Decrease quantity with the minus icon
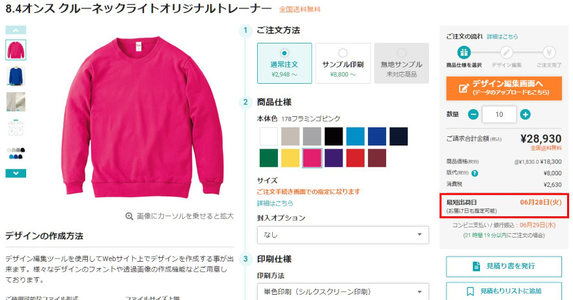 [x=473, y=114]
